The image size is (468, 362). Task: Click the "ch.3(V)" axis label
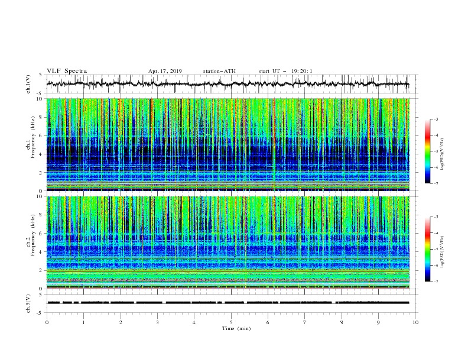tap(28, 303)
